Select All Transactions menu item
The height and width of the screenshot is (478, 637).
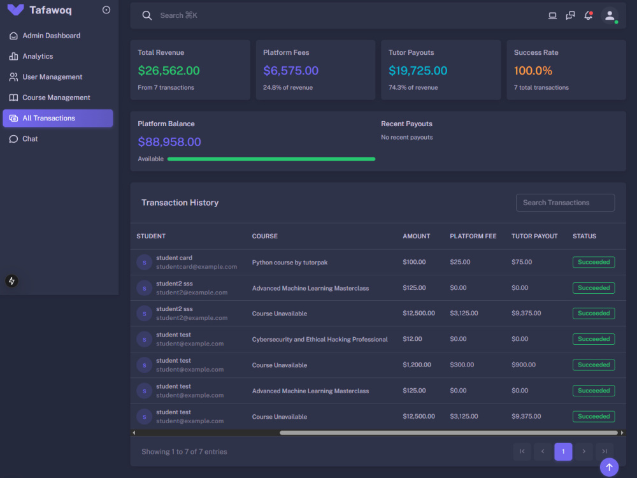(x=58, y=119)
